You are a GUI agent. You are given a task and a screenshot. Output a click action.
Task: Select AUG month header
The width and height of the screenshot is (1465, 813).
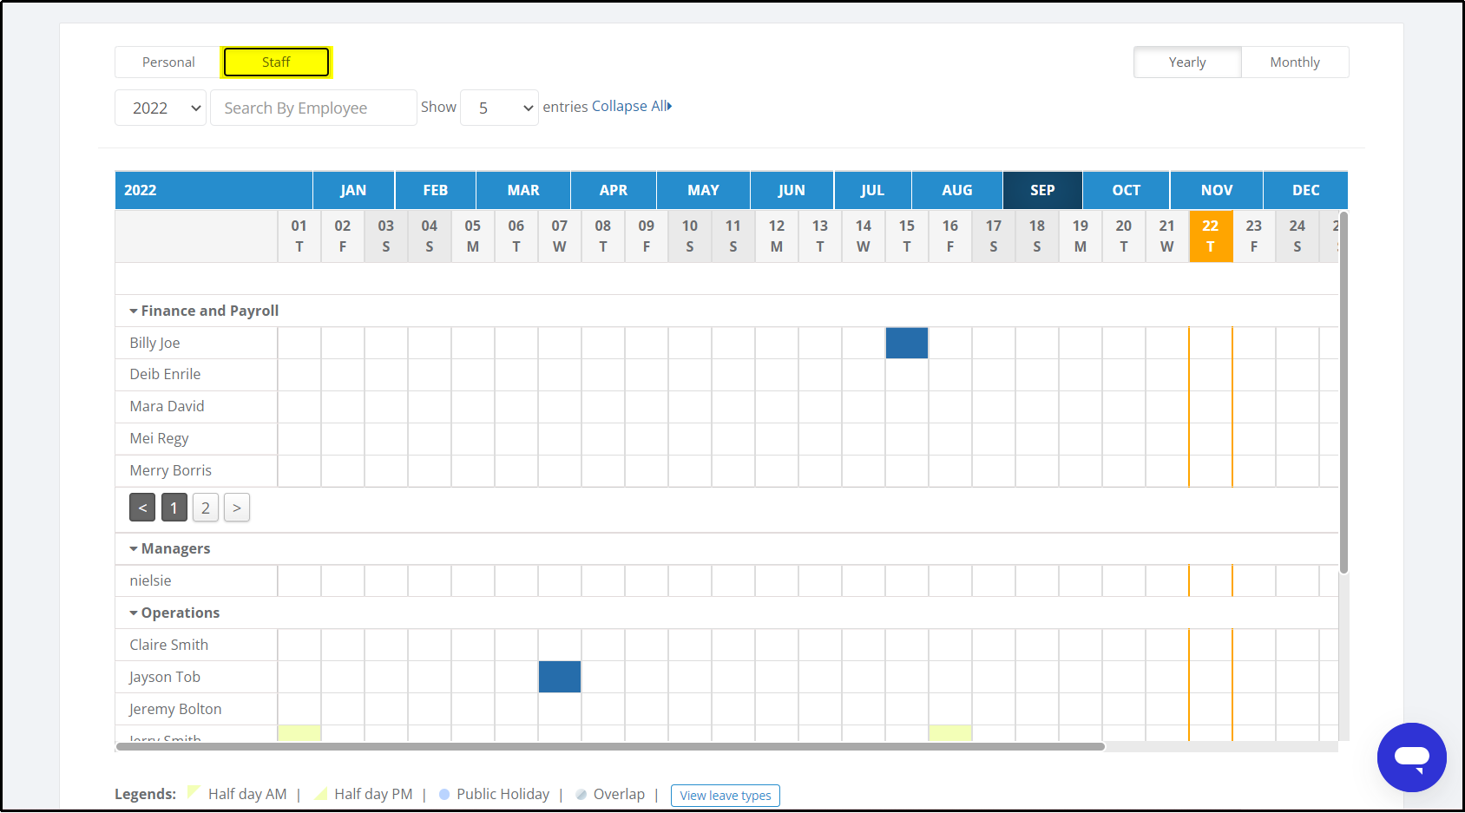(957, 190)
